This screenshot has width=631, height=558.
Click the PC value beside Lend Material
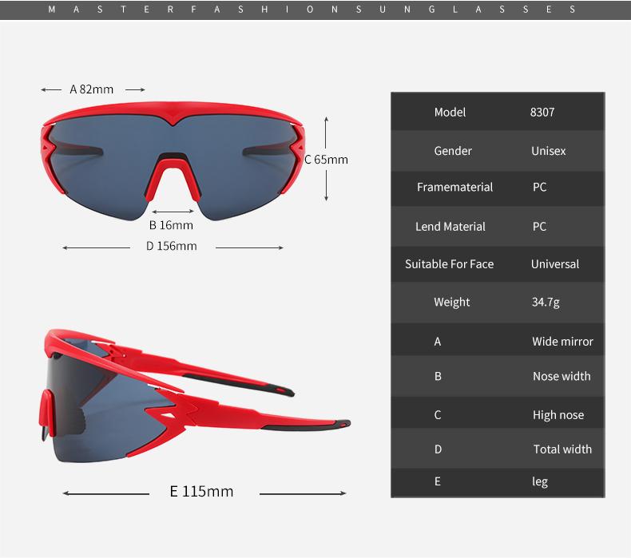(539, 227)
